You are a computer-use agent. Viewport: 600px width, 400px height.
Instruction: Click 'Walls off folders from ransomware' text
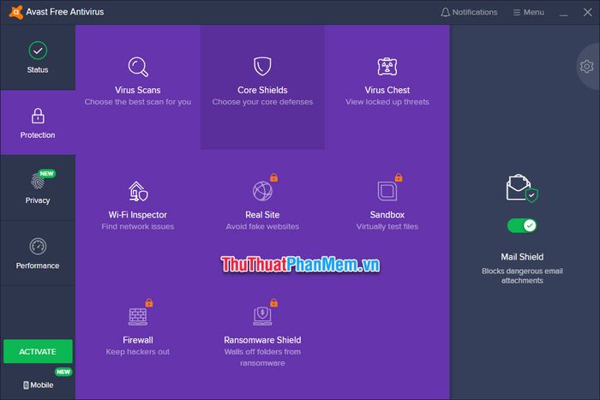click(262, 357)
